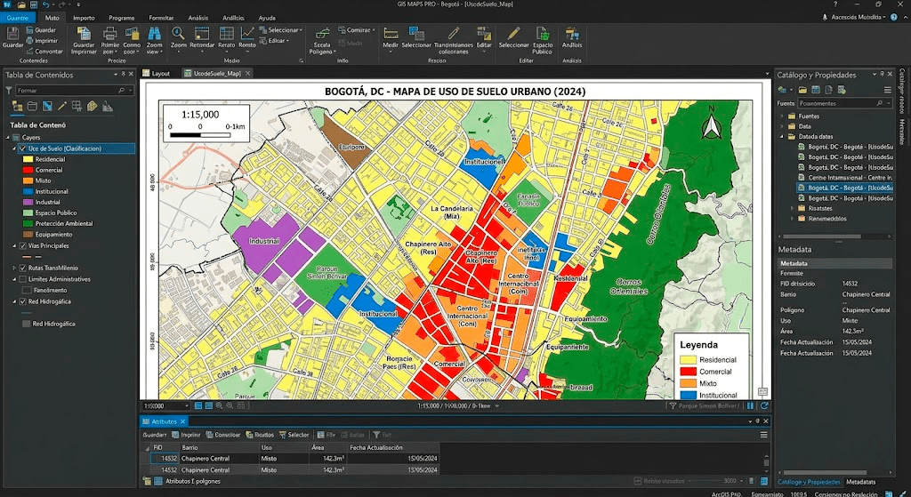Toggle the Rutas TransMilenio layer checkbox
This screenshot has width=911, height=497.
click(x=23, y=268)
